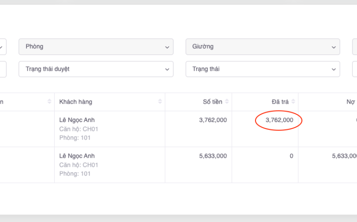Toggle sorting with the Đã trả sort icon
This screenshot has width=357, height=222.
[293, 101]
